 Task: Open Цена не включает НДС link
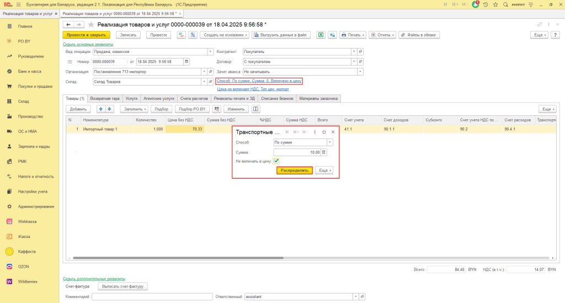(x=253, y=89)
